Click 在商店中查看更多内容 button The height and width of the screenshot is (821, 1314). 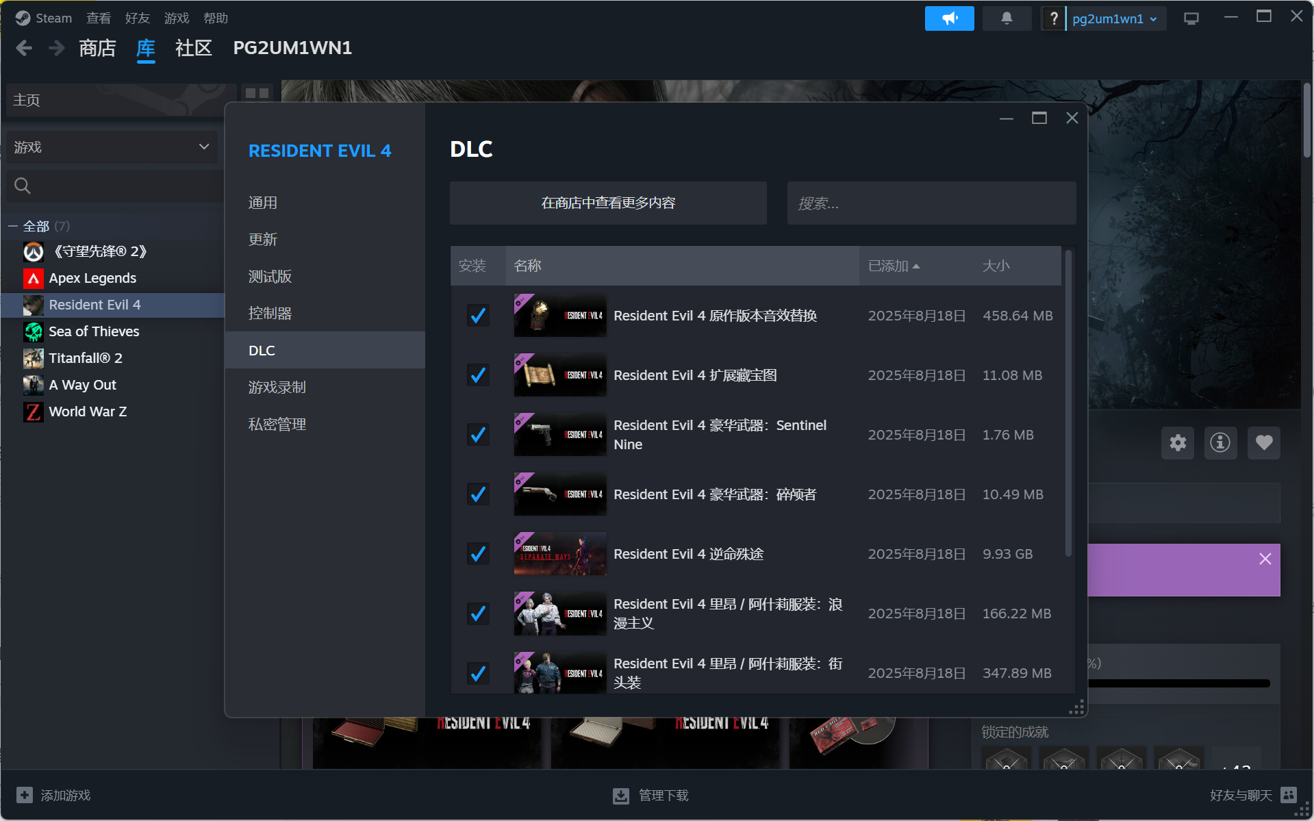click(608, 203)
